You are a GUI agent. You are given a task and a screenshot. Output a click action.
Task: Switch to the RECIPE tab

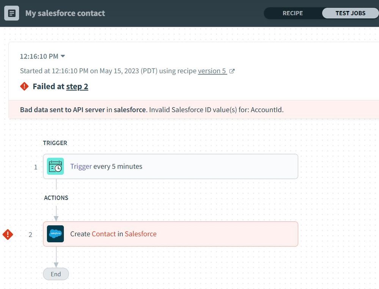pyautogui.click(x=293, y=13)
